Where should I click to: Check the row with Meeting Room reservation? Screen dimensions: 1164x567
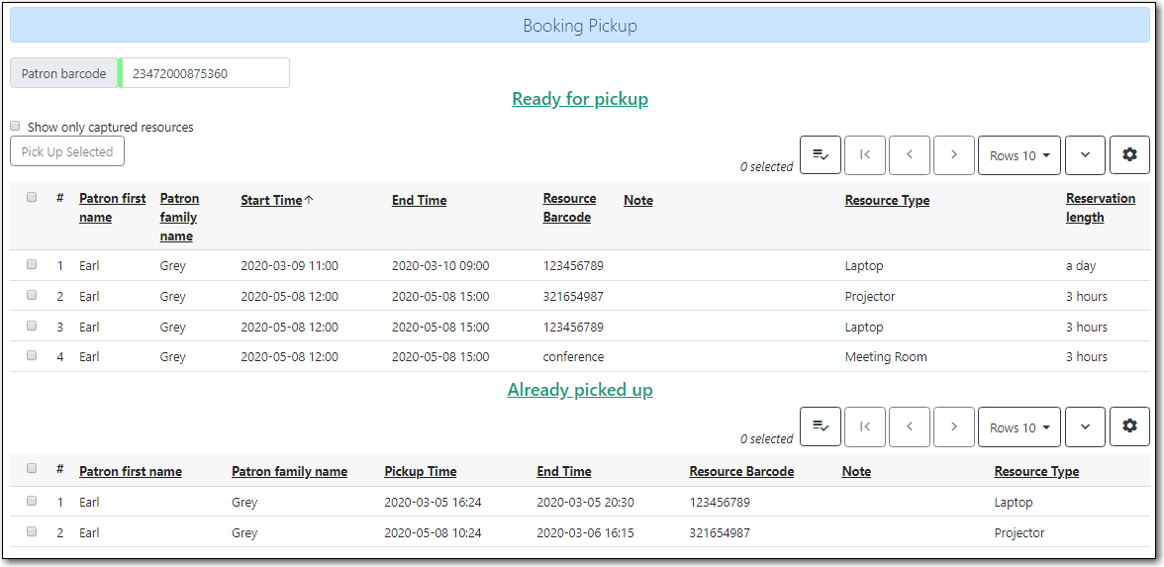tap(32, 356)
